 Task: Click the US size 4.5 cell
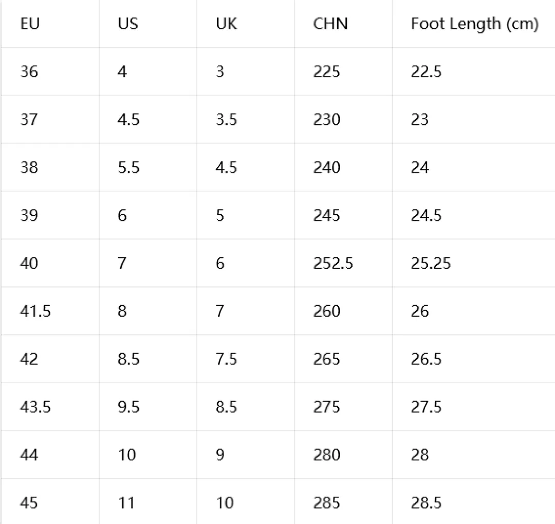[148, 119]
